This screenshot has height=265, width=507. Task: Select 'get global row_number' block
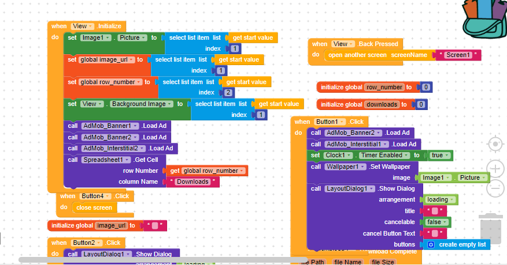point(207,171)
